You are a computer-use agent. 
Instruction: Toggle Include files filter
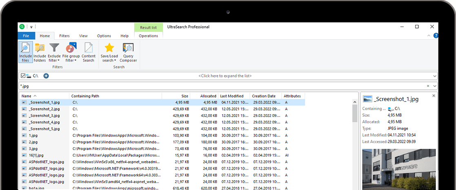tap(25, 52)
